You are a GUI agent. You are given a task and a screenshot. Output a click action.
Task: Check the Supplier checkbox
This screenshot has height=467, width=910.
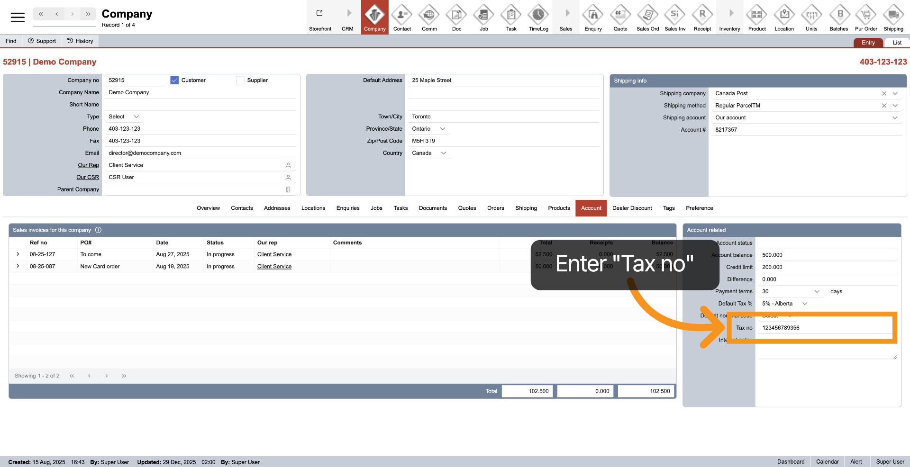point(240,81)
